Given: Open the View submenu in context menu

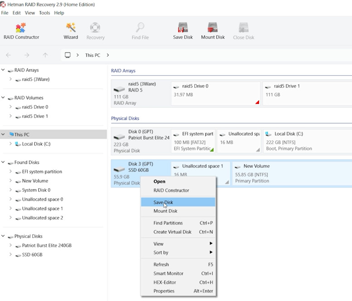Looking at the screenshot, I should [x=178, y=244].
